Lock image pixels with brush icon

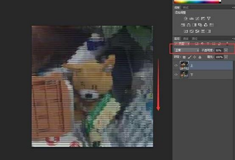(190, 57)
